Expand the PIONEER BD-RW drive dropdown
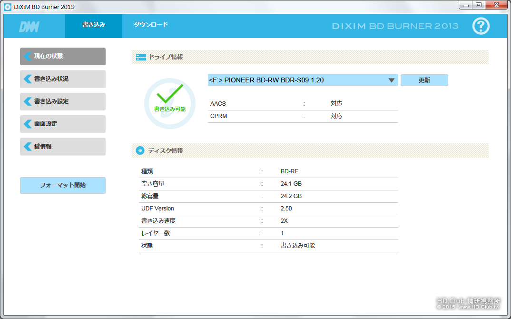The image size is (511, 319). (303, 80)
